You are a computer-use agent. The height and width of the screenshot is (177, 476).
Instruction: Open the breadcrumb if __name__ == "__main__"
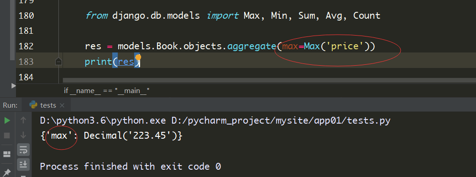click(x=106, y=90)
